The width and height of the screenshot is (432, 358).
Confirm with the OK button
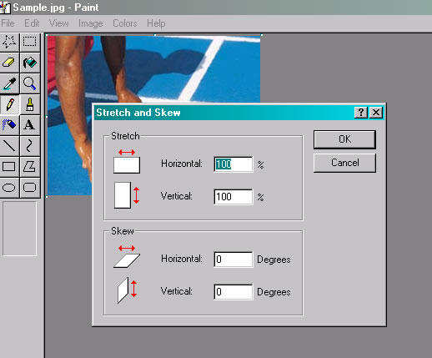pyautogui.click(x=344, y=139)
